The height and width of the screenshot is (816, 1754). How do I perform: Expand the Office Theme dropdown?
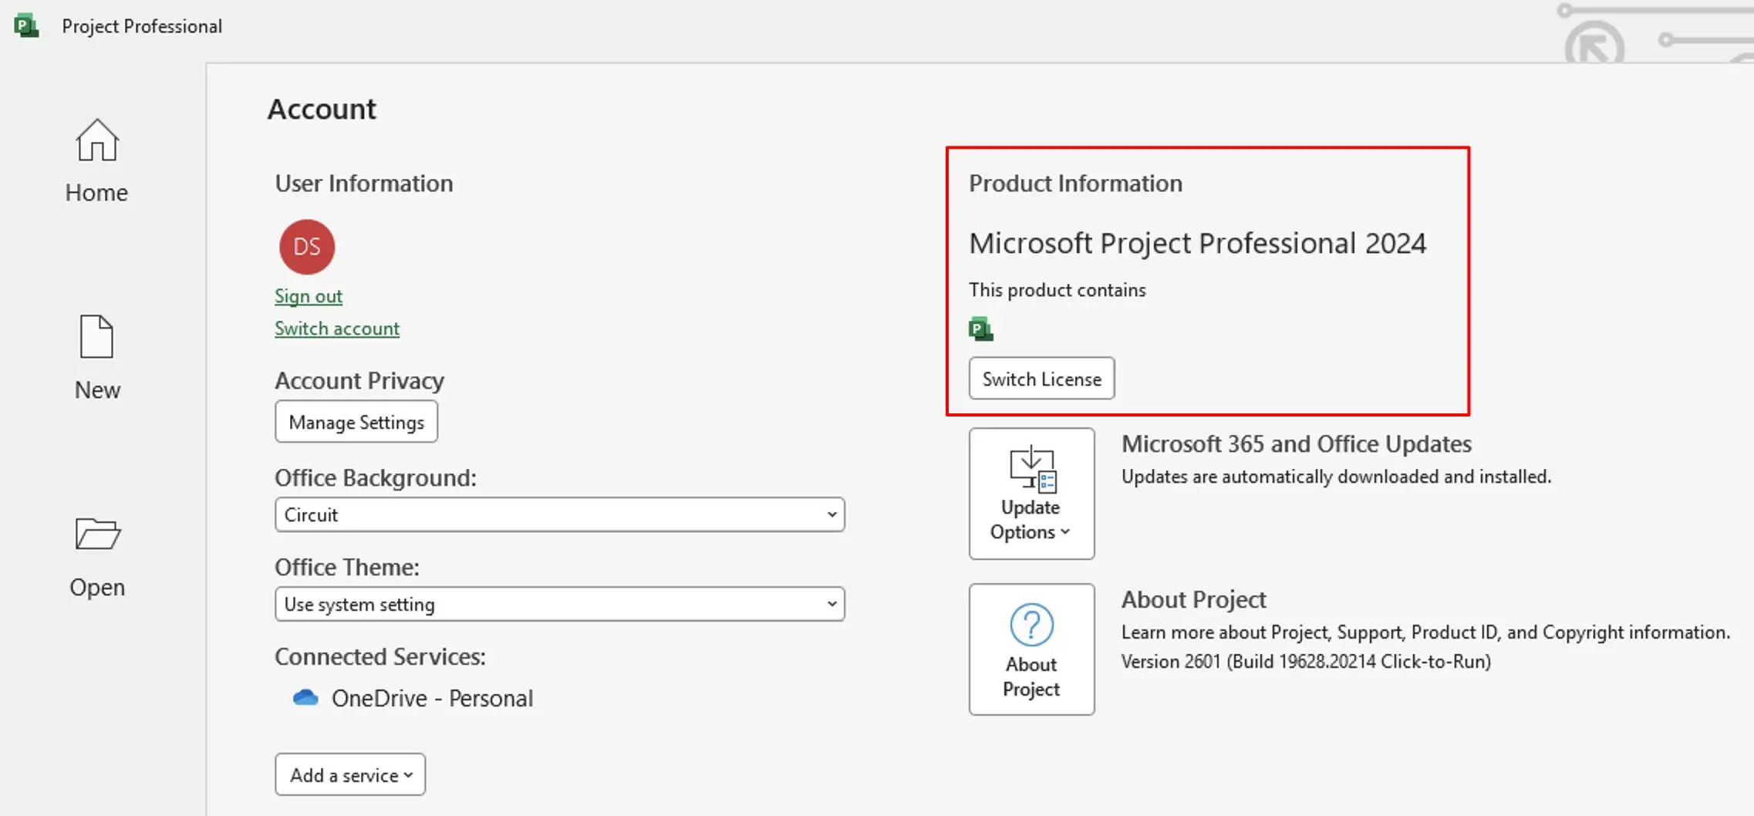pyautogui.click(x=559, y=605)
